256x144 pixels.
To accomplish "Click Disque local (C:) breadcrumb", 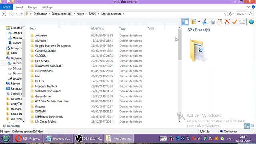I will click(62, 14).
